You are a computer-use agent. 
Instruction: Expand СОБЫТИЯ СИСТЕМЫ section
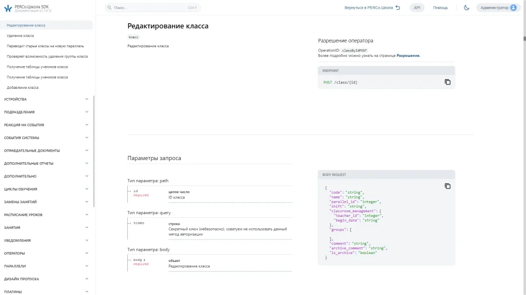click(x=46, y=138)
